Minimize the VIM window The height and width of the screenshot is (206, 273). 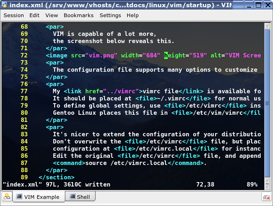pyautogui.click(x=249, y=5)
